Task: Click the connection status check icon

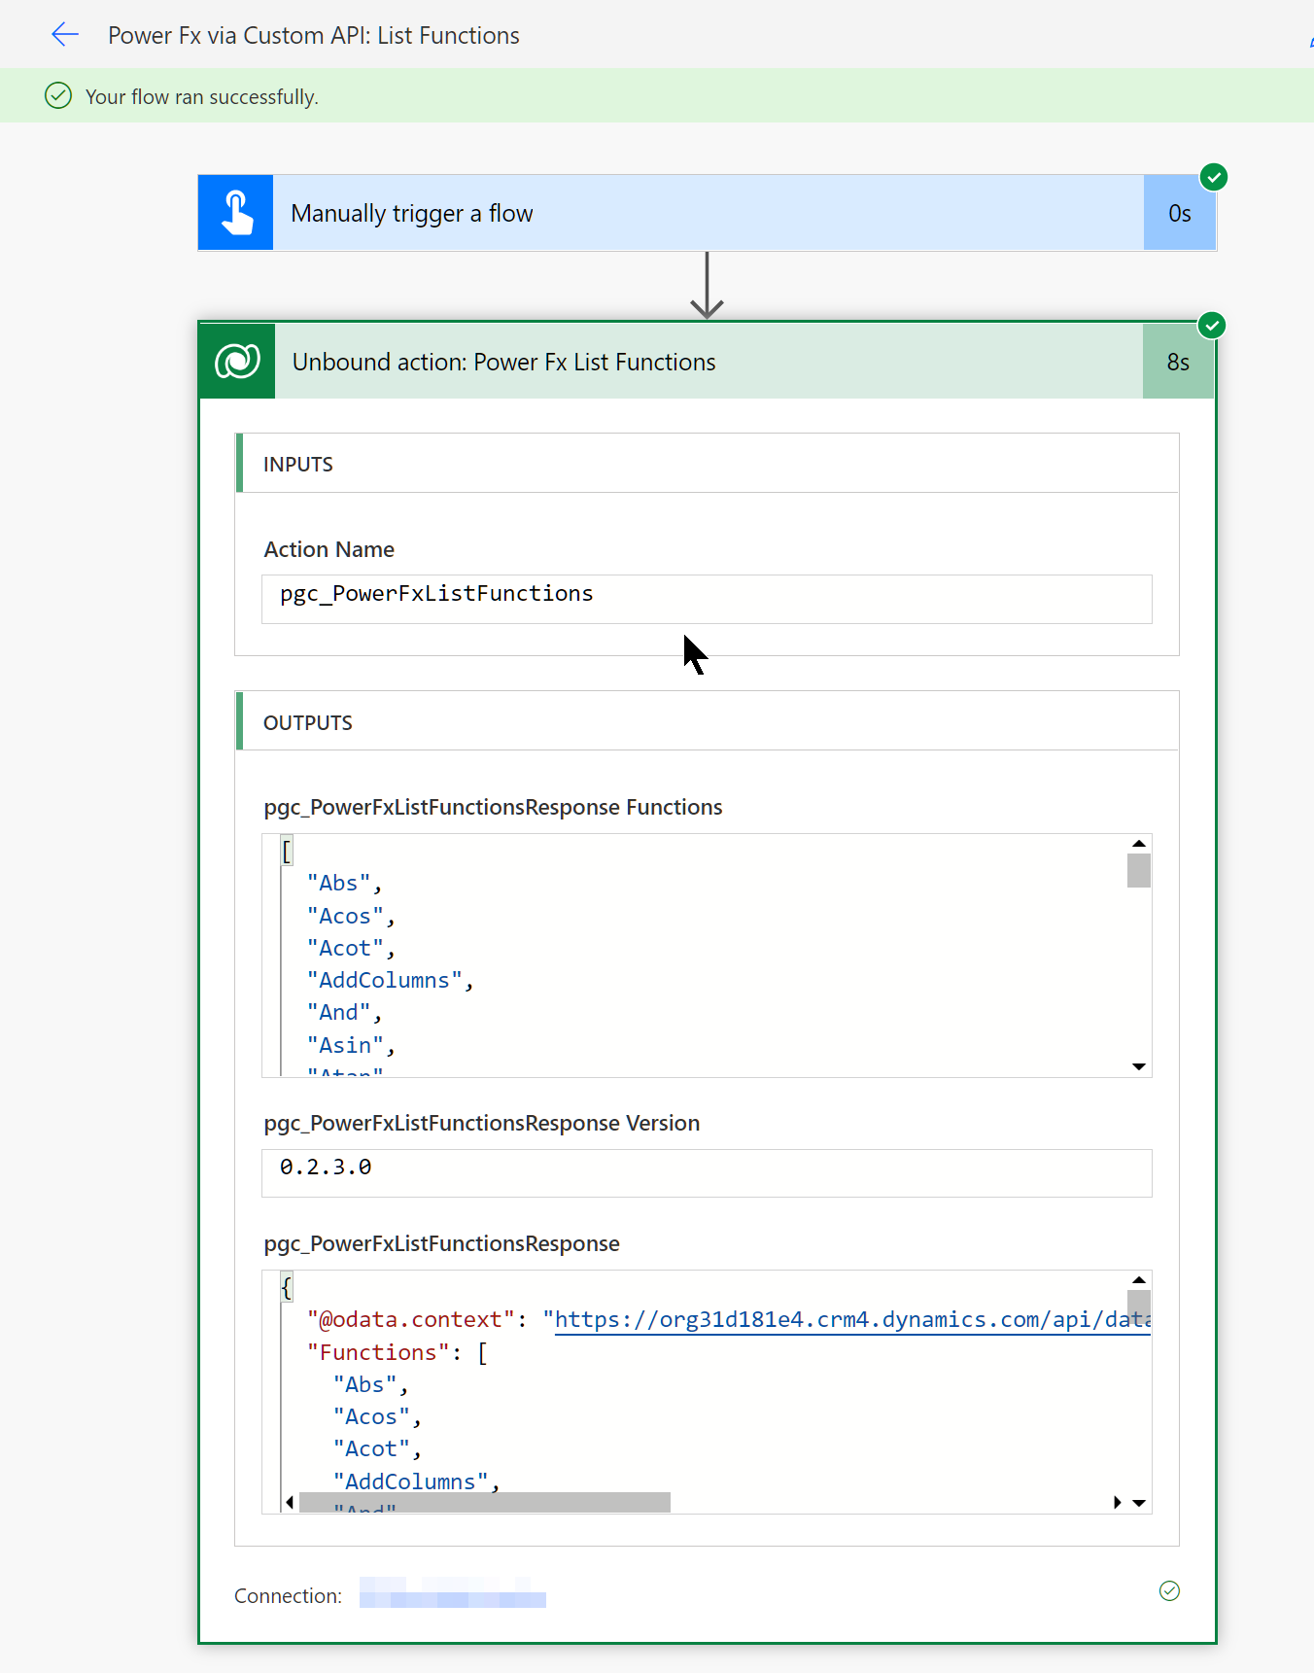Action: click(1169, 1590)
